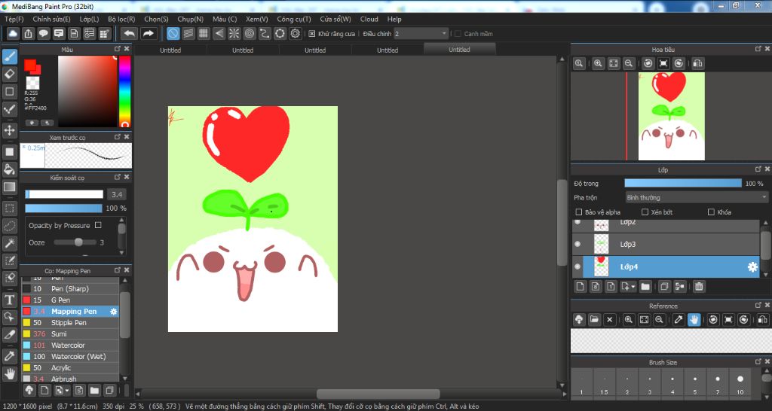Open the Bộ lọc(R) menu
The width and height of the screenshot is (772, 411).
tap(121, 19)
